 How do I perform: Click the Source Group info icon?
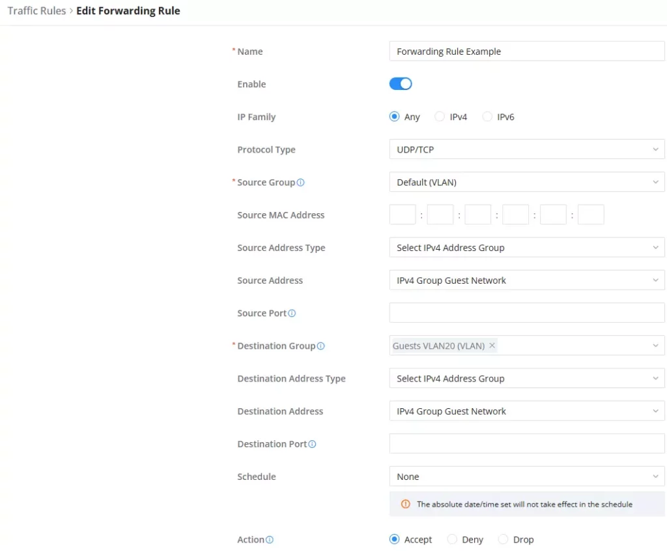(x=300, y=182)
